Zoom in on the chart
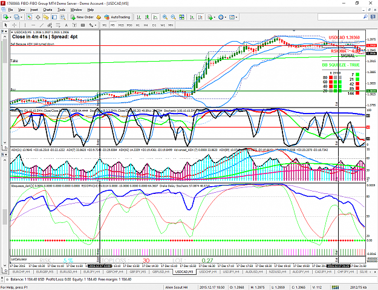 point(165,17)
